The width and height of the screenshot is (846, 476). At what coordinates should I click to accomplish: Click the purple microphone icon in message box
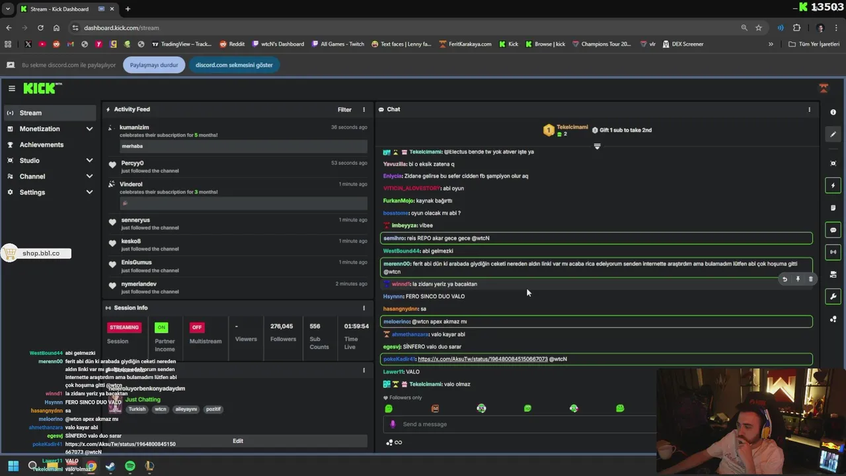click(393, 424)
